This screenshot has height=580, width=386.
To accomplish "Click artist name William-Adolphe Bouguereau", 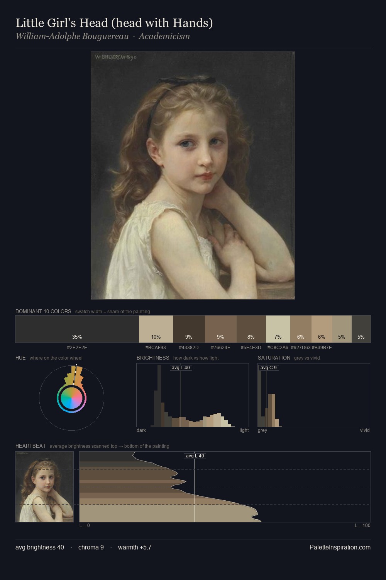I will pos(72,36).
